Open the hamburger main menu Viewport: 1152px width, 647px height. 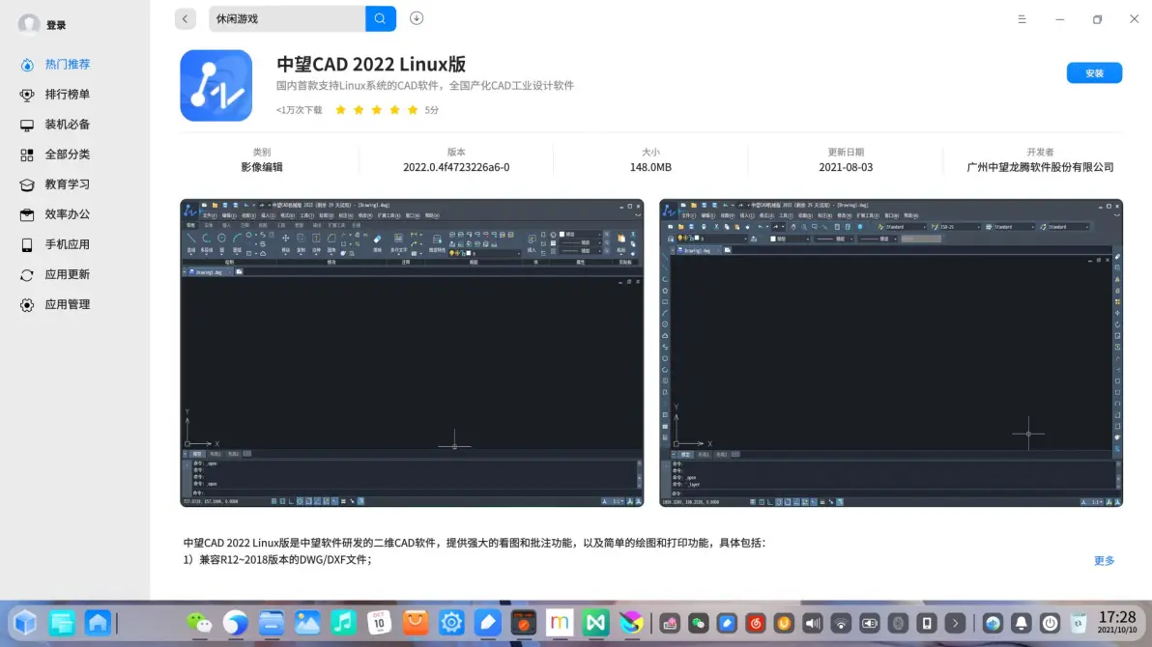pos(1022,19)
